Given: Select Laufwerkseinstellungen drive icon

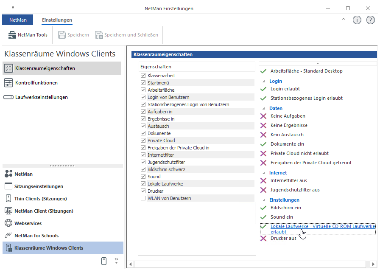Looking at the screenshot, I should pos(8,97).
